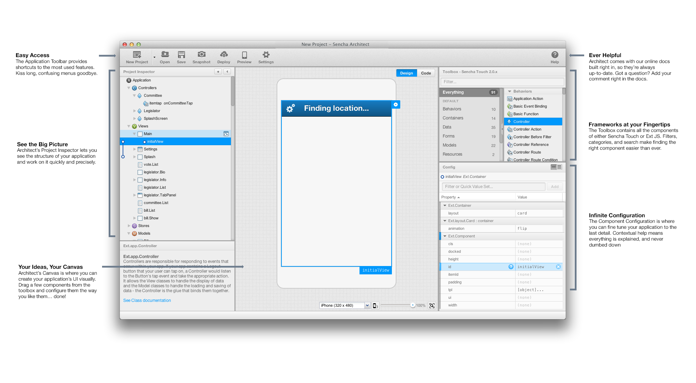Click the Open toolbar icon
The width and height of the screenshot is (696, 383).
click(165, 55)
